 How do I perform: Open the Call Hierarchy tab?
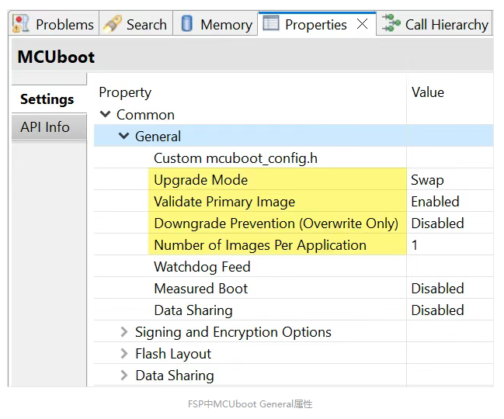pos(434,24)
